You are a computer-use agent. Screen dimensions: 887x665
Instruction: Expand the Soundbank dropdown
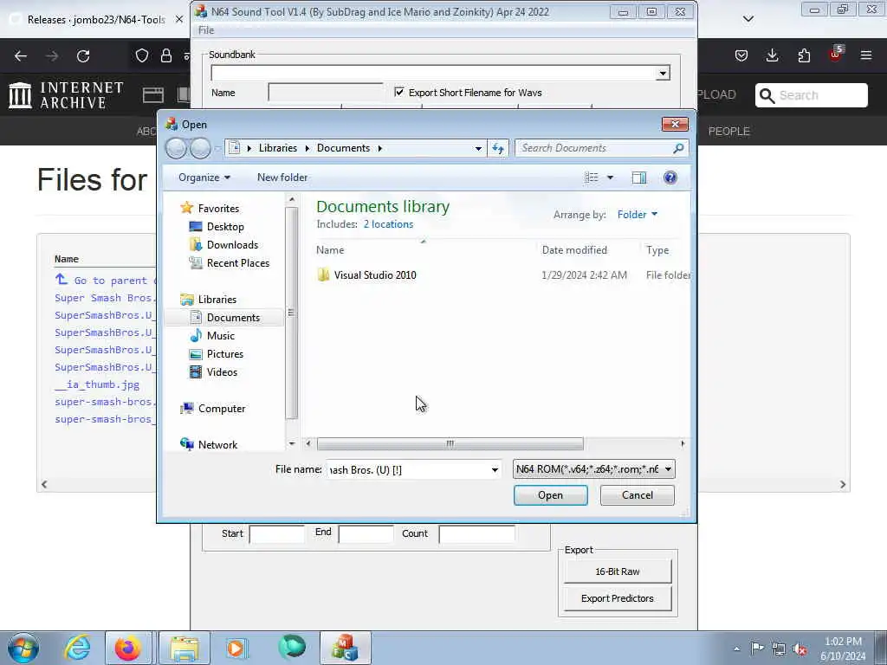pos(663,74)
